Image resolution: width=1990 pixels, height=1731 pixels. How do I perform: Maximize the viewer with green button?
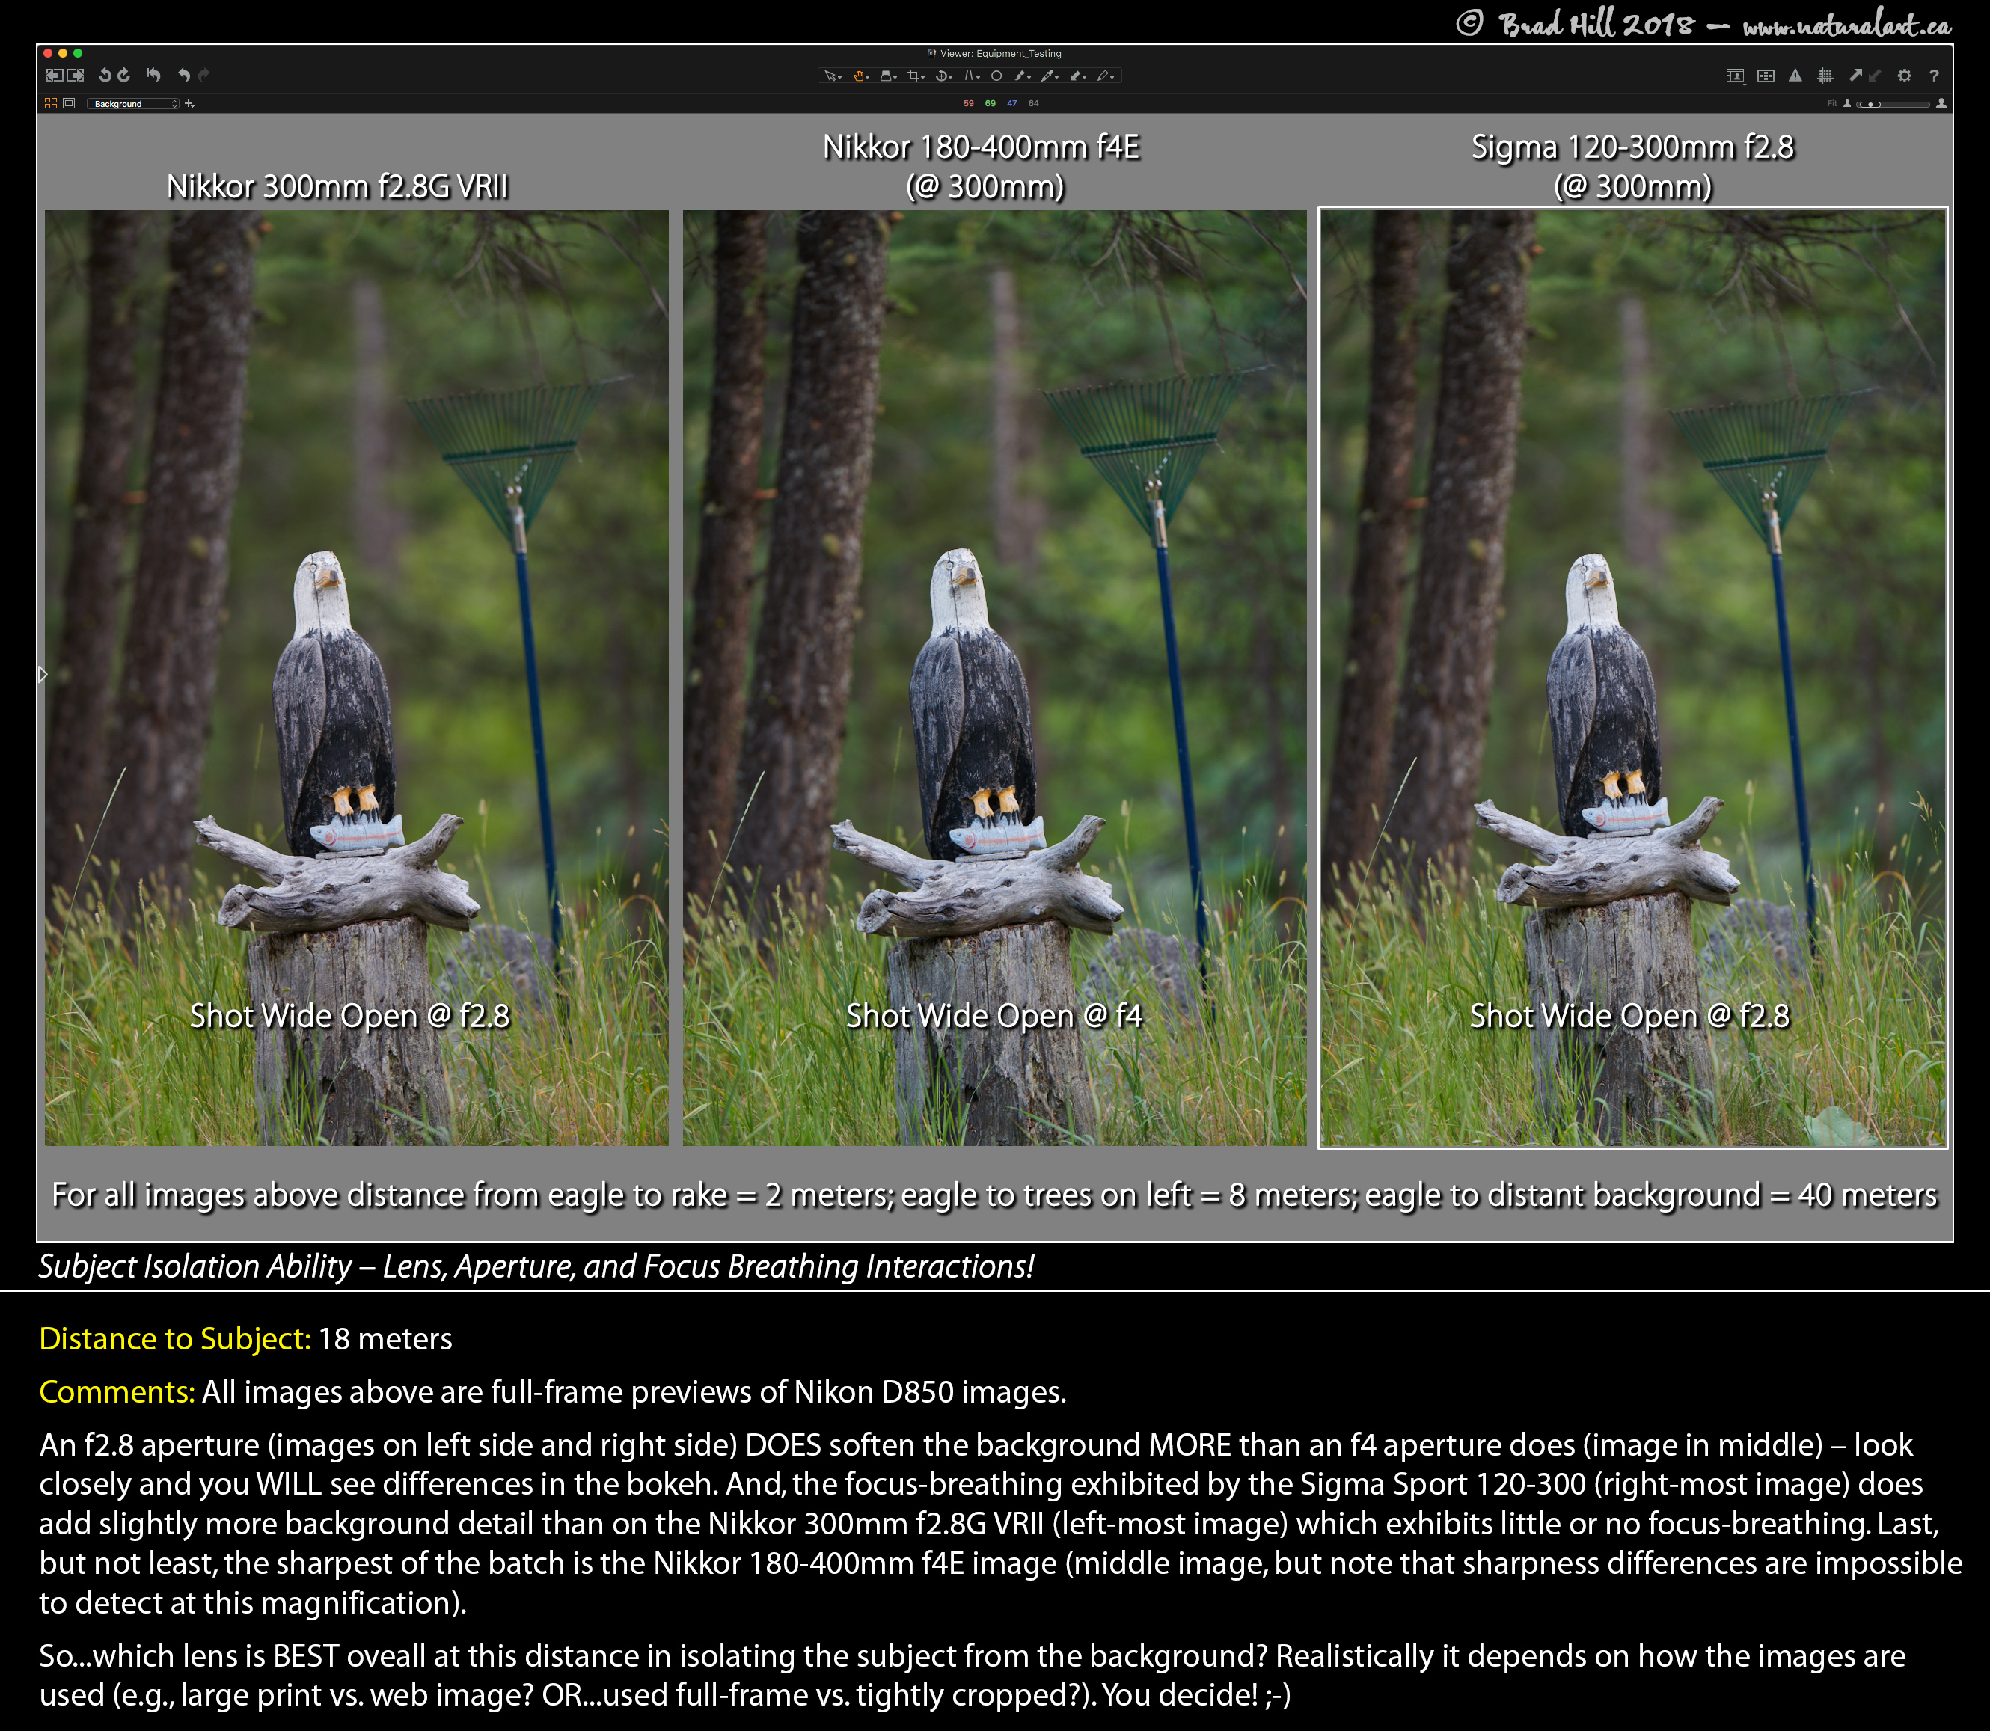click(79, 53)
